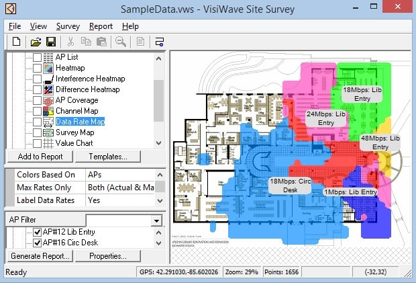Check the Difference Heatmap checkbox

tap(37, 90)
